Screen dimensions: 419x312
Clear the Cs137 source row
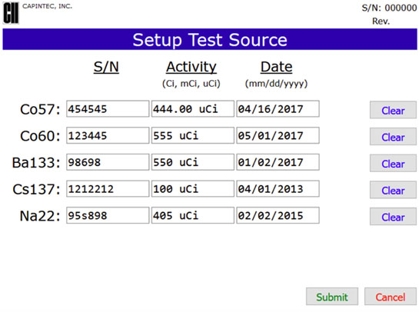point(393,190)
